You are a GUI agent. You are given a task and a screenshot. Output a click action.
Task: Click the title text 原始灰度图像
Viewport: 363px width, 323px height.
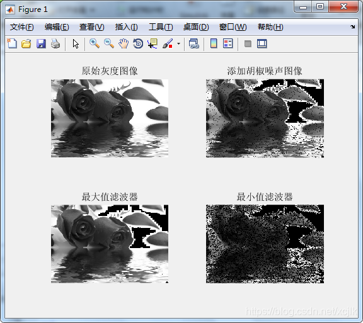110,71
